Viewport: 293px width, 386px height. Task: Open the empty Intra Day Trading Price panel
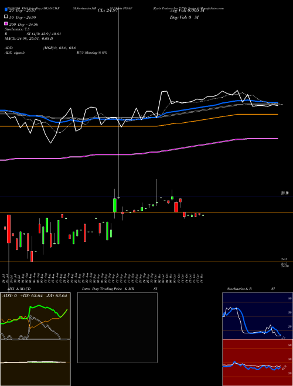click(117, 328)
